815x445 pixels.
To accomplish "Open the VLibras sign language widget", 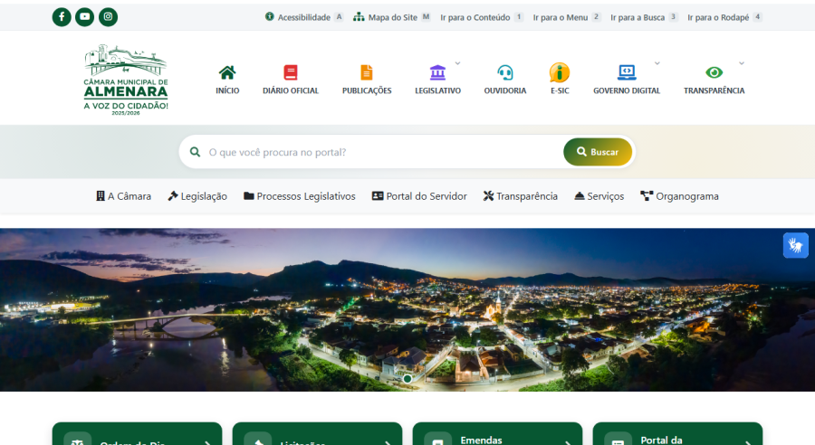I will click(x=795, y=245).
